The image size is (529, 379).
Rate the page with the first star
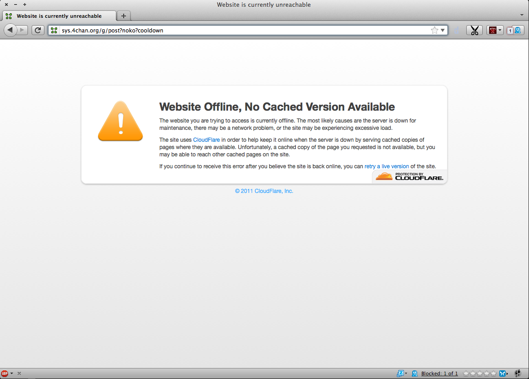(x=466, y=373)
